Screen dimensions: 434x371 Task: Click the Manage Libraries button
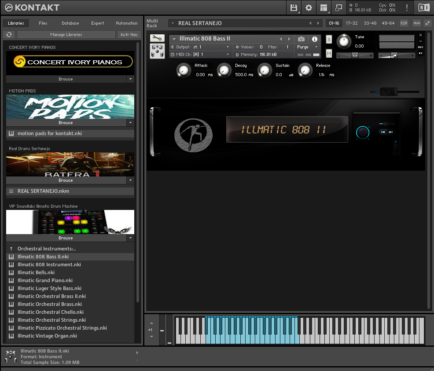[66, 35]
